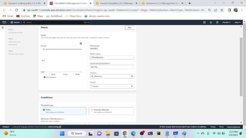Open Privacy link in footer

[x=213, y=127]
